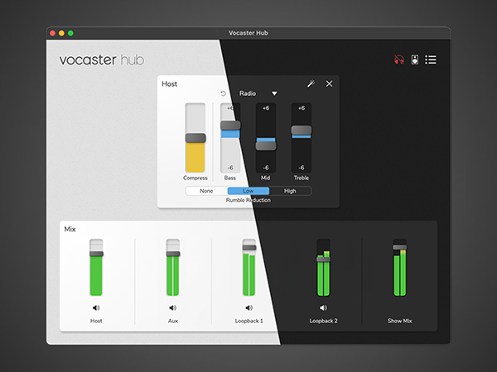497x372 pixels.
Task: Select Low rumble reduction
Action: [x=248, y=191]
